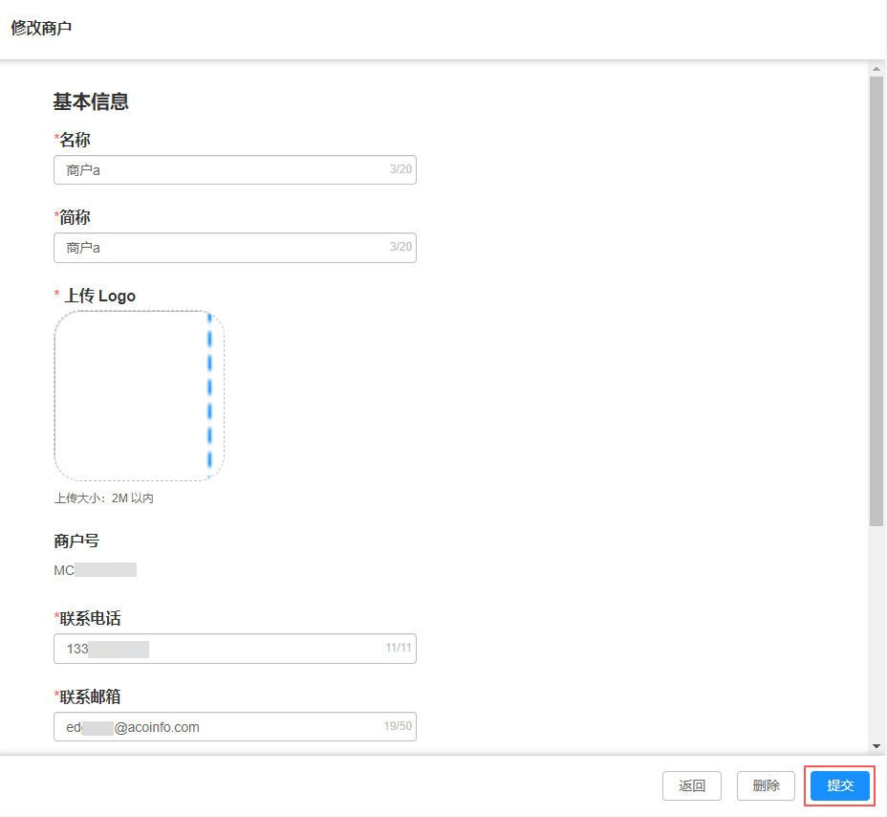Click the 11/11 character counter
Image resolution: width=887 pixels, height=817 pixels.
399,649
